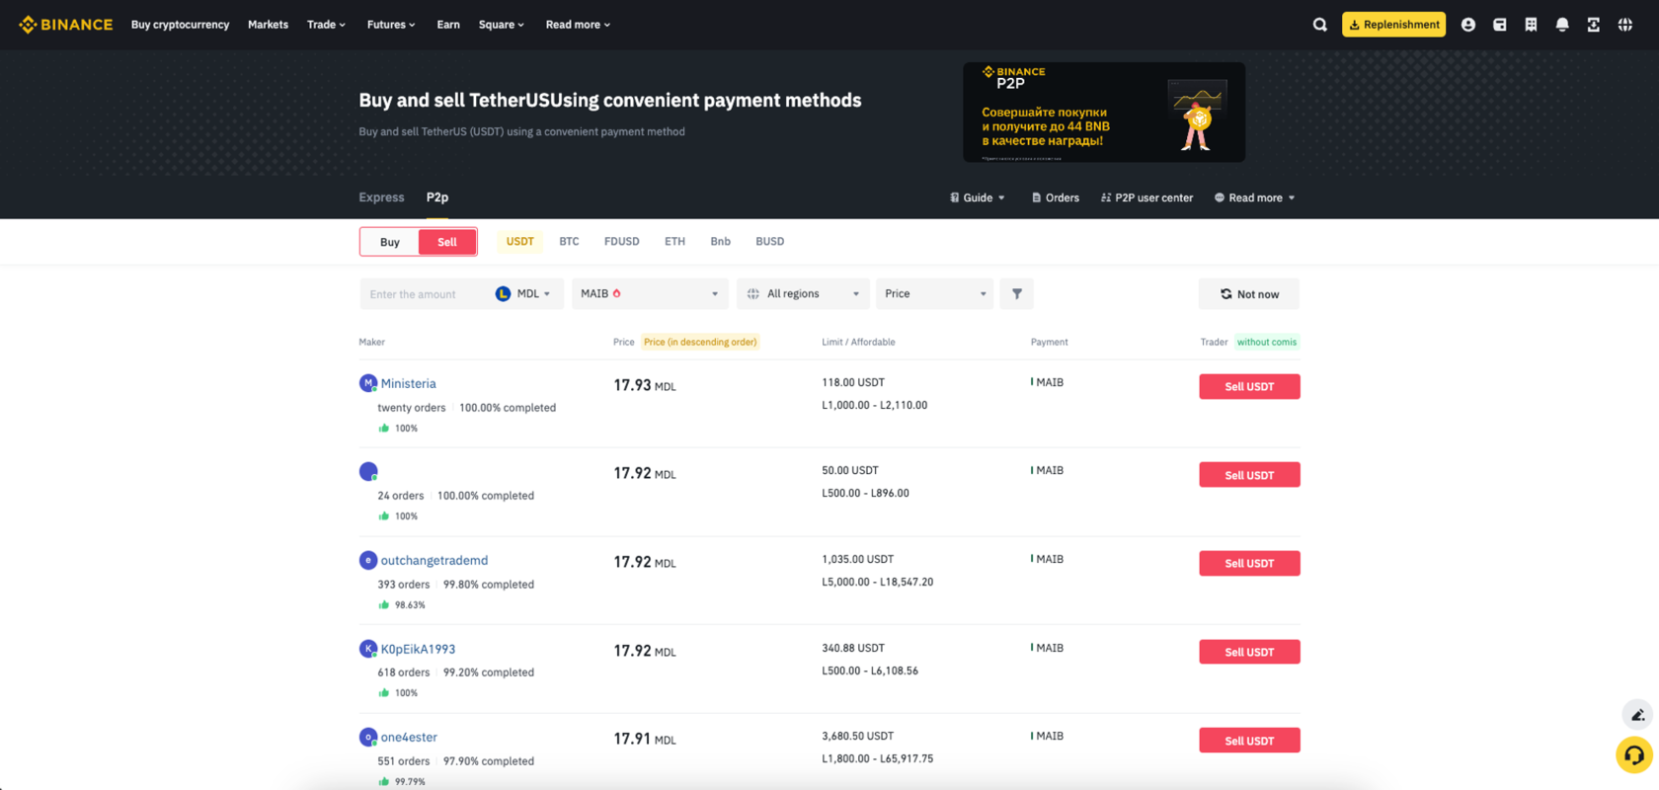Screen dimensions: 1659x790
Task: Open the QR download scan icon
Action: click(x=1594, y=25)
